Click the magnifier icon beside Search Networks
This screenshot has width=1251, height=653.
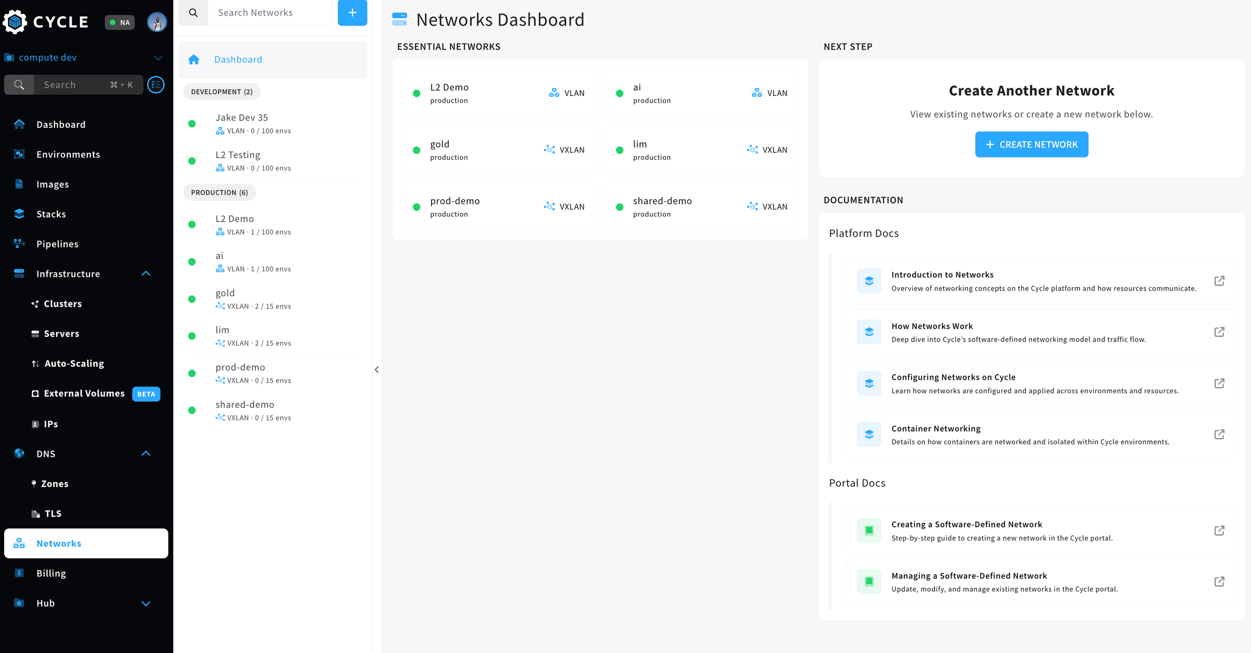(193, 13)
